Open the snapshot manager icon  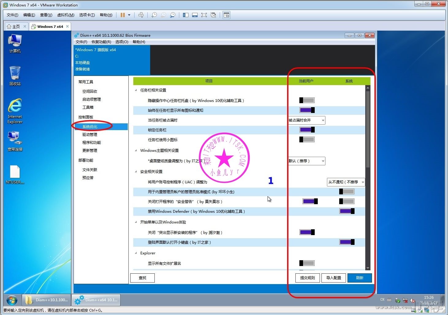[x=173, y=15]
